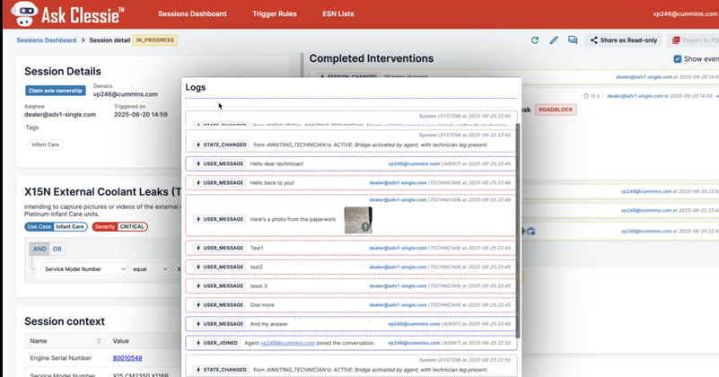Refresh the session with the reload icon
This screenshot has height=377, width=719.
coord(535,40)
